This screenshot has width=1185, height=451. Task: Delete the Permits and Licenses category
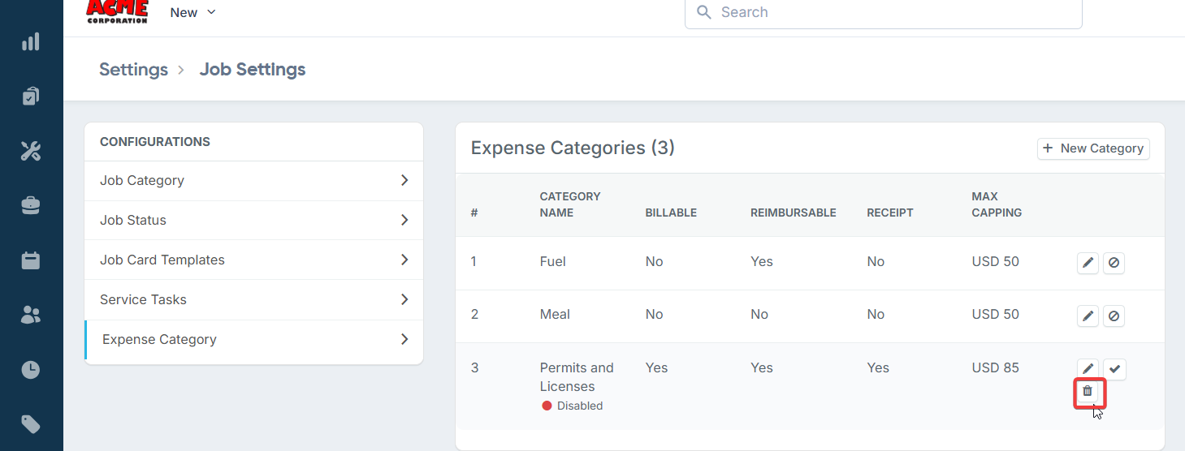point(1088,392)
